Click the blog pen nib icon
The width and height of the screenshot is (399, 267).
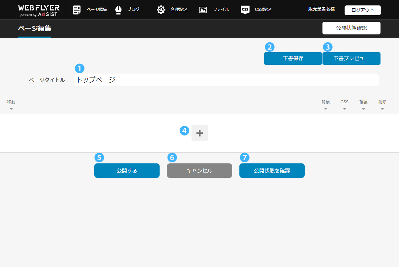(118, 10)
